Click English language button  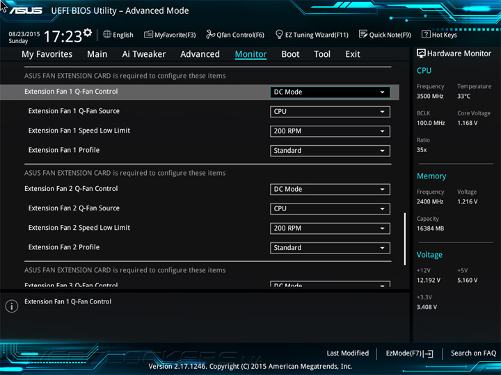coord(118,35)
